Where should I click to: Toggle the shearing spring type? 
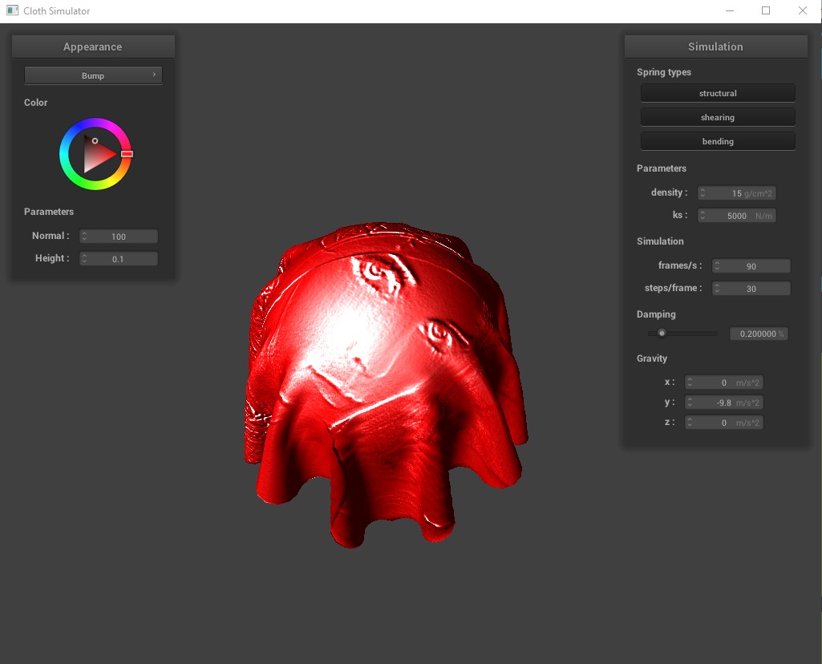pyautogui.click(x=718, y=117)
